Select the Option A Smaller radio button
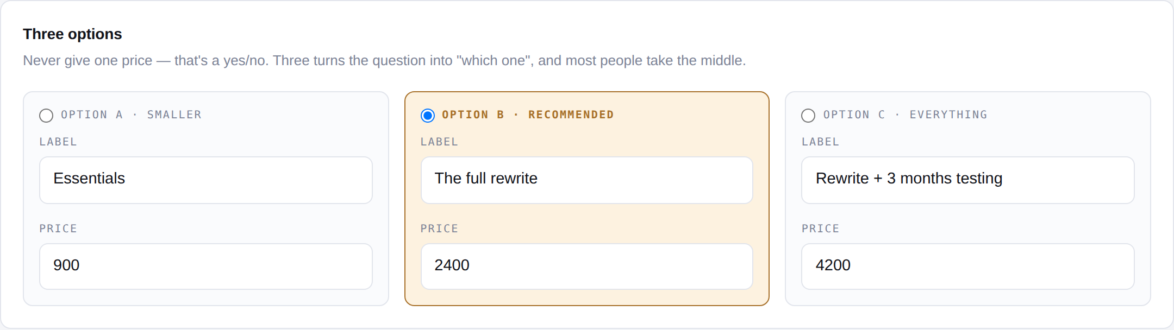The image size is (1174, 330). coord(46,116)
